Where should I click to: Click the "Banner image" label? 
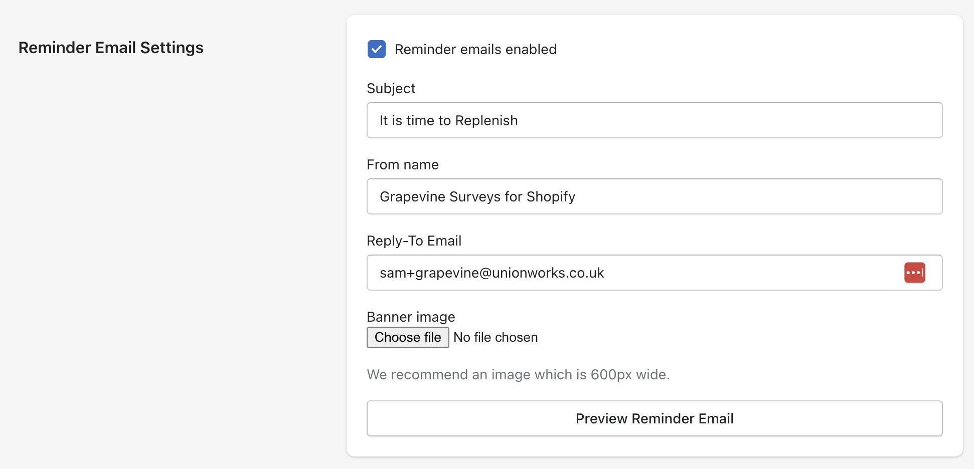coord(411,317)
